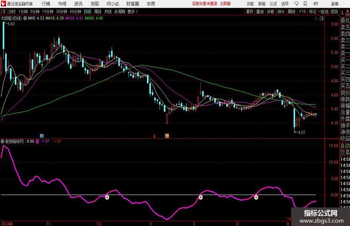Click the R icon in the right panel
The height and width of the screenshot is (226, 350).
coord(347,11)
